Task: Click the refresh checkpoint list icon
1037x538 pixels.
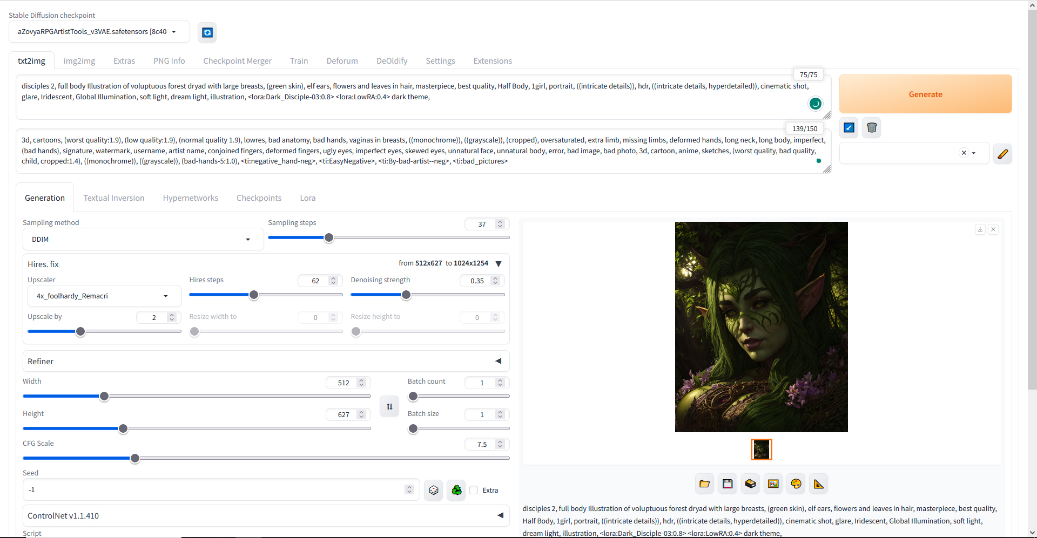Action: [207, 32]
